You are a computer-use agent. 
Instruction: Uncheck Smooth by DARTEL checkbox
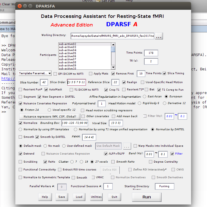pyautogui.click(x=37, y=137)
